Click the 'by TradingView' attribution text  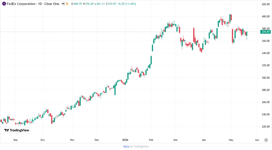[139, 146]
